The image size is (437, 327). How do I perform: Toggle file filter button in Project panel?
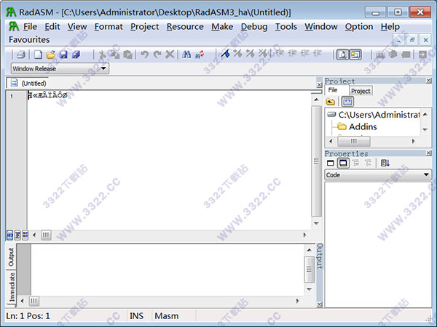pos(347,102)
